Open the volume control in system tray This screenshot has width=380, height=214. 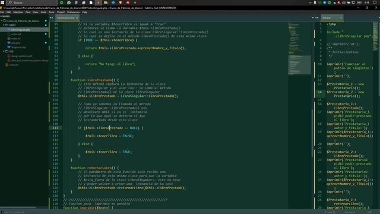(344, 2)
